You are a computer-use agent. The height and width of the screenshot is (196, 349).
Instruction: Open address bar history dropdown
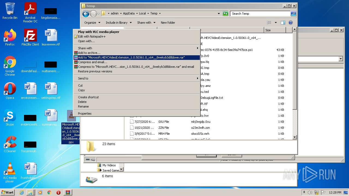pos(219,14)
